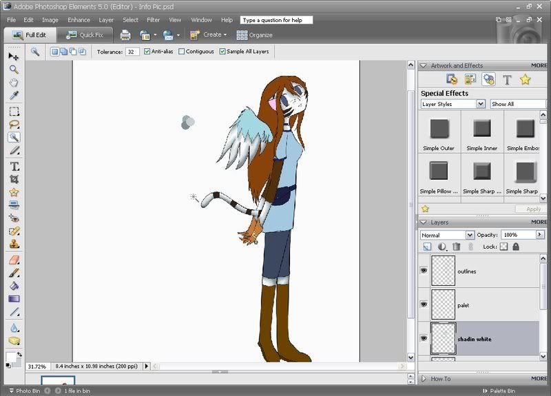Click the Organize button
This screenshot has height=396, width=551.
254,35
